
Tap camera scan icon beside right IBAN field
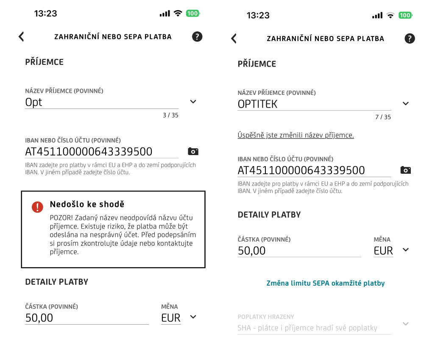[405, 170]
